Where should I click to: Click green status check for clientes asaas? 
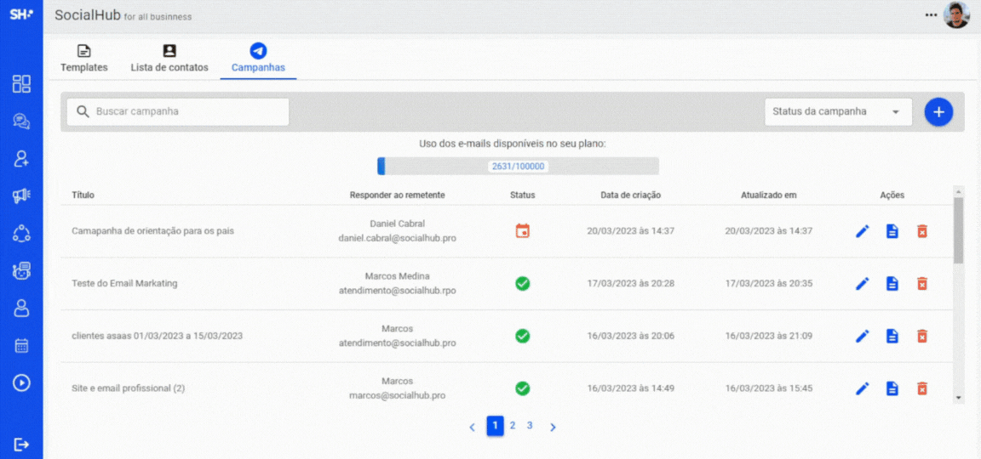[x=522, y=336]
